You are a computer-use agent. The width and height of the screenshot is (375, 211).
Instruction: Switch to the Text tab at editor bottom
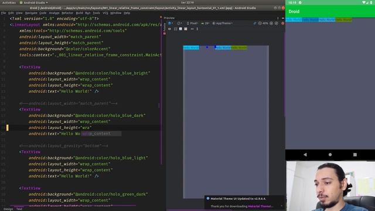19,209
